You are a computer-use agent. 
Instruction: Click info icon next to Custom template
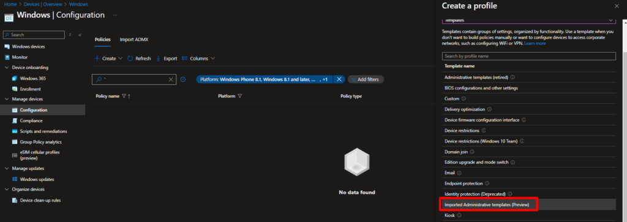[464, 98]
